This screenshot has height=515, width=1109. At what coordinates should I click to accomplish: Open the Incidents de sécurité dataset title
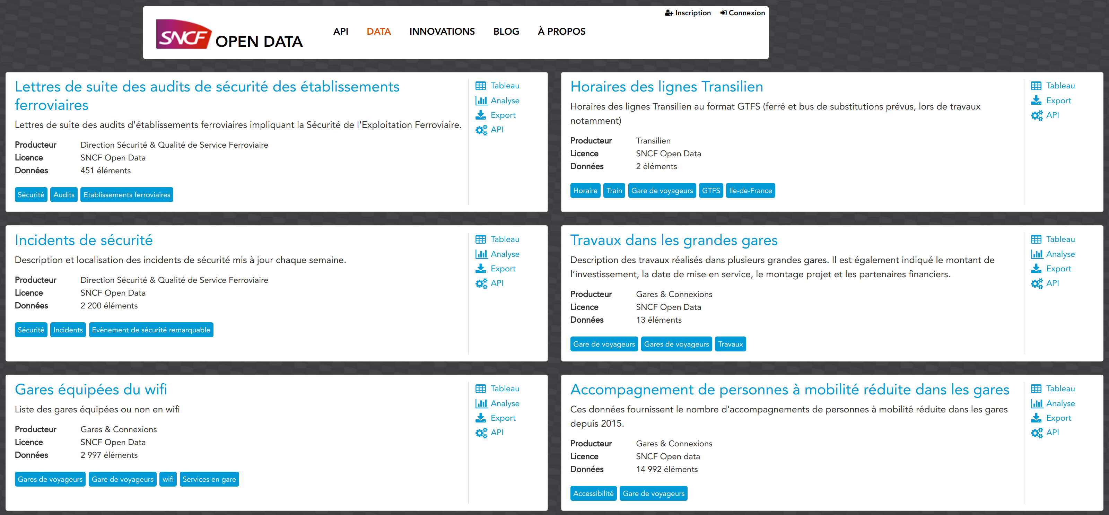point(84,240)
